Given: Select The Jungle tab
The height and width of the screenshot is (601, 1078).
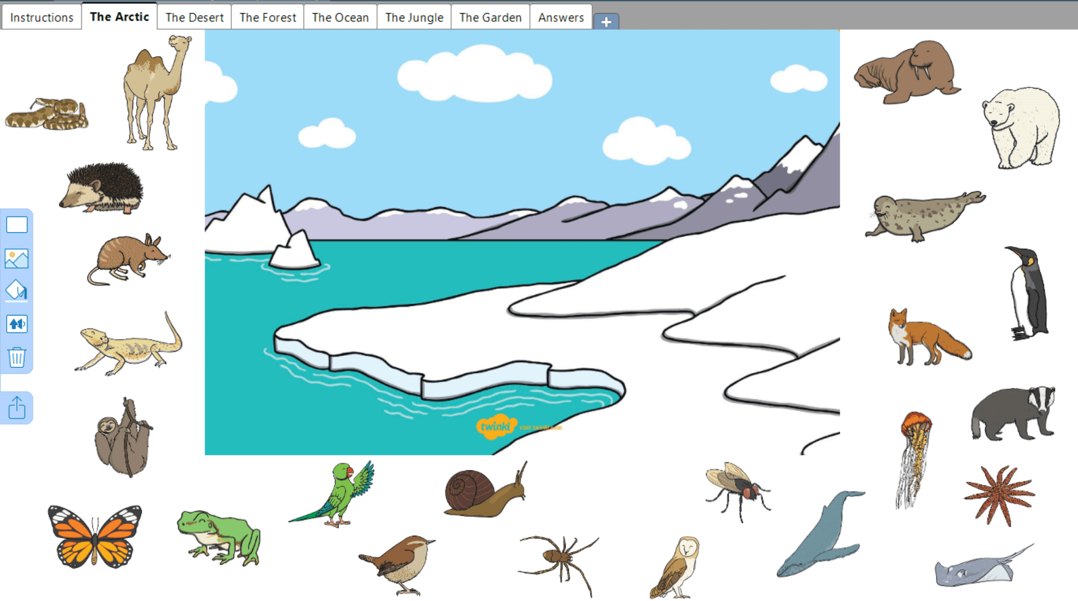Looking at the screenshot, I should [x=413, y=17].
